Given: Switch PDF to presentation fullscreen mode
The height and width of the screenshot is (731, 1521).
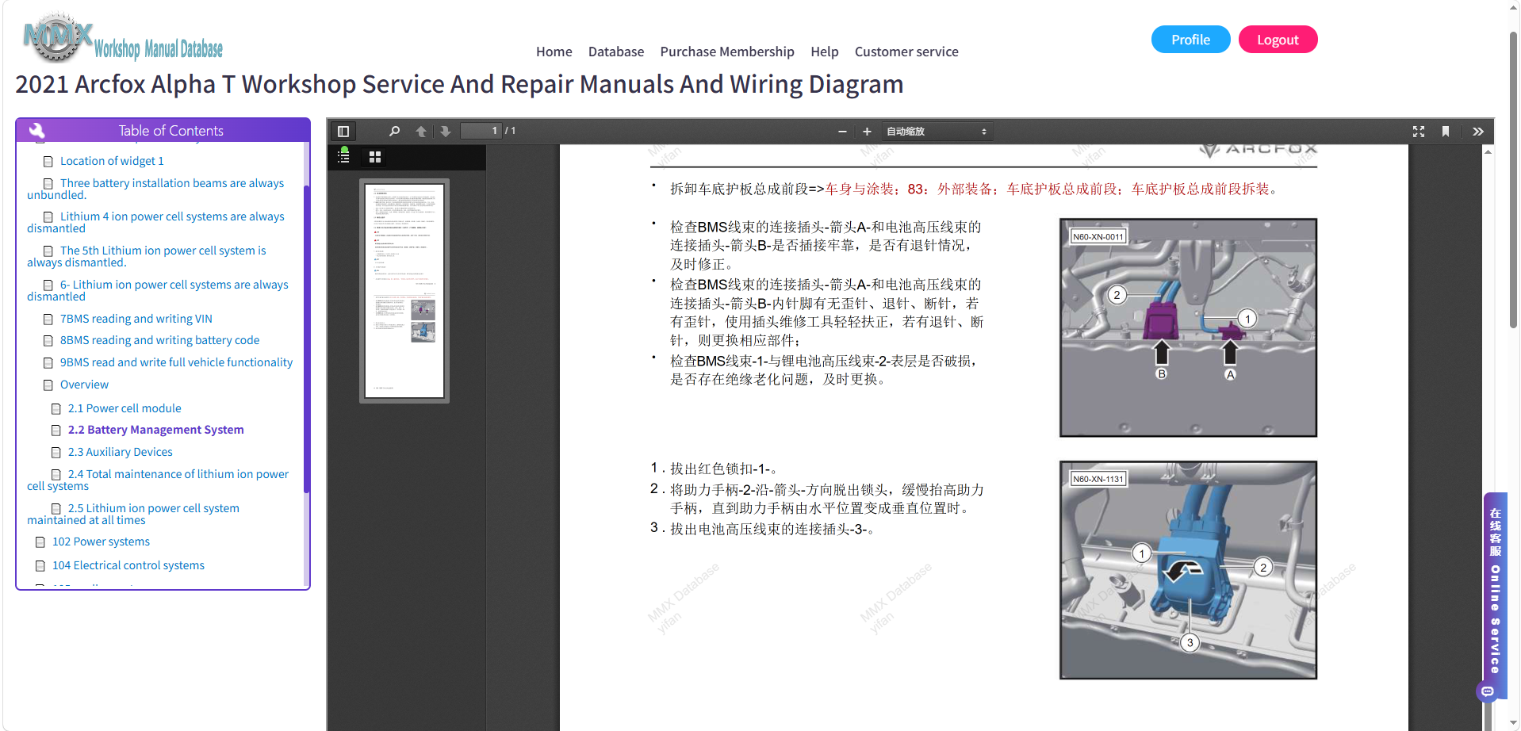Looking at the screenshot, I should [1419, 132].
